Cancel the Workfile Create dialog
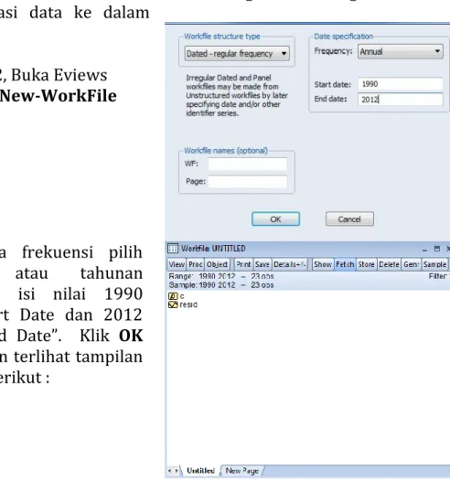450x480 pixels. tap(349, 219)
